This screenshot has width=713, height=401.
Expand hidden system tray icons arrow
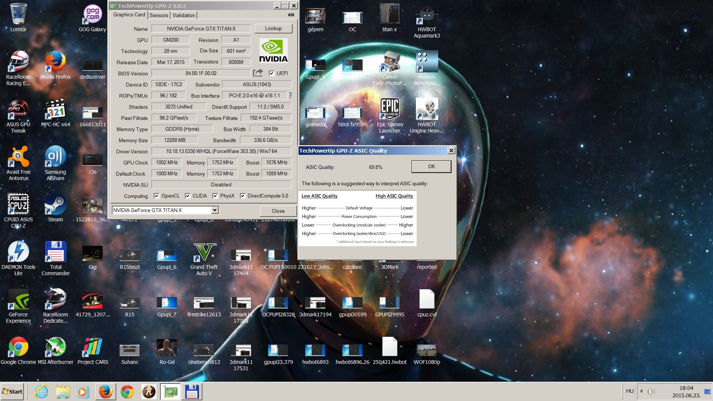641,391
